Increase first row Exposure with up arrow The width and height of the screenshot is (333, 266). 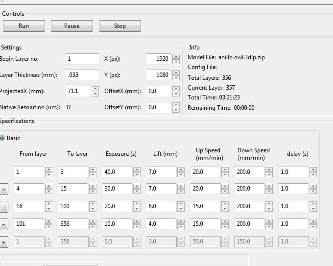[x=137, y=169]
